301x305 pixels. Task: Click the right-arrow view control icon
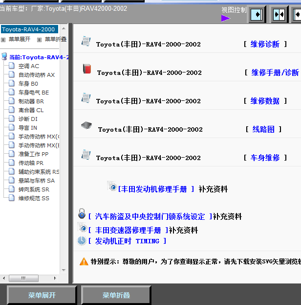point(258,15)
